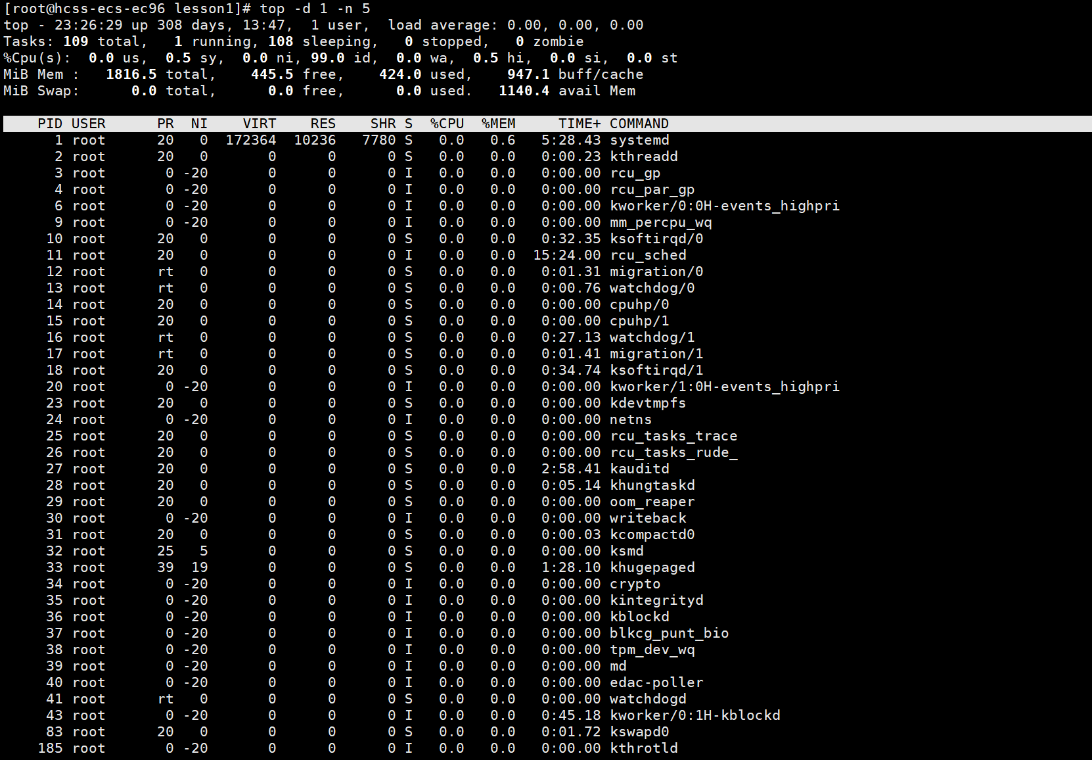Select the kintegrityd process name
The width and height of the screenshot is (1092, 760).
656,600
